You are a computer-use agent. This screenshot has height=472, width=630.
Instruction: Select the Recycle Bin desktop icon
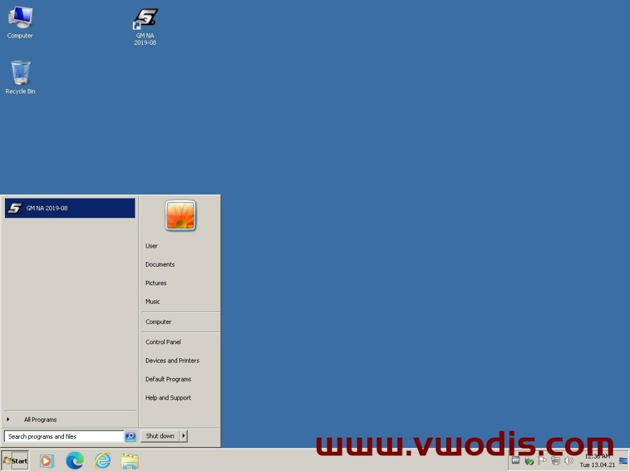pos(20,77)
